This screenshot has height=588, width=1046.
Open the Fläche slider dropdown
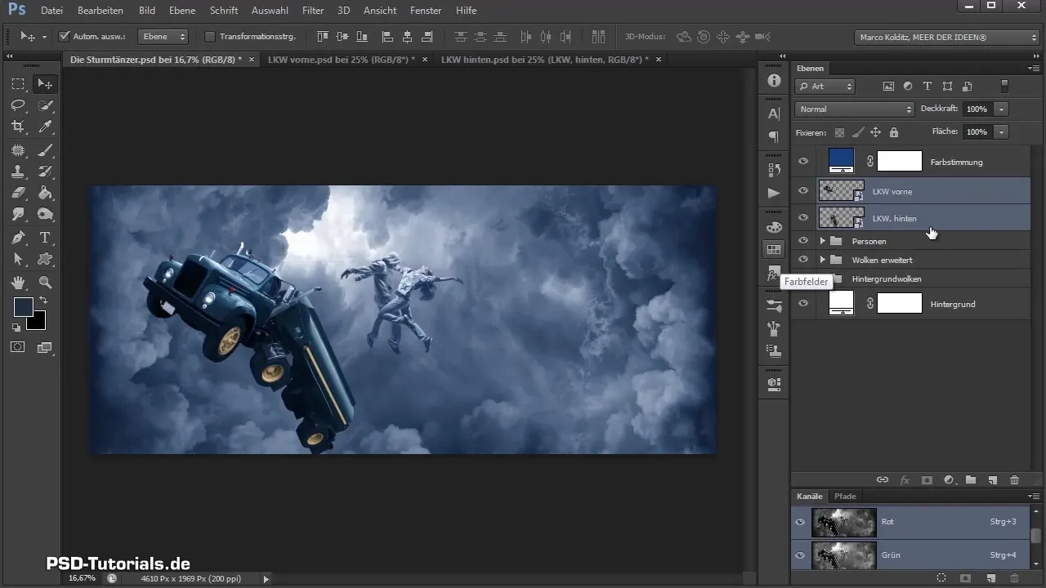(1001, 131)
